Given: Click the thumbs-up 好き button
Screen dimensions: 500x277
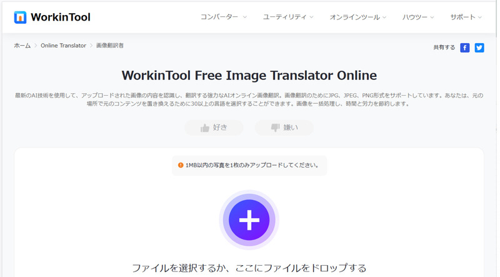Looking at the screenshot, I should (214, 128).
